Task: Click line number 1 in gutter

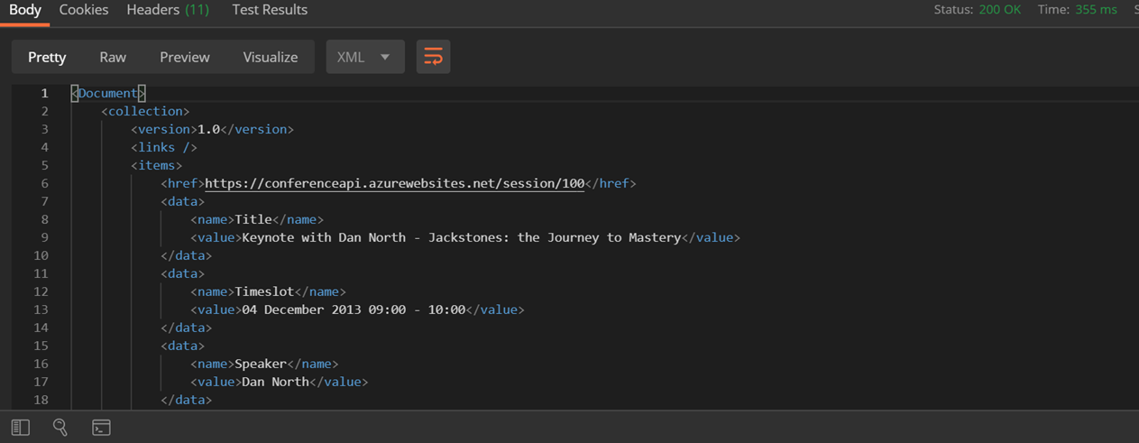Action: coord(44,93)
